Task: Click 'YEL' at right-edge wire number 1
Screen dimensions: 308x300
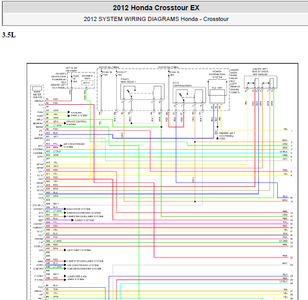Action: [285, 129]
